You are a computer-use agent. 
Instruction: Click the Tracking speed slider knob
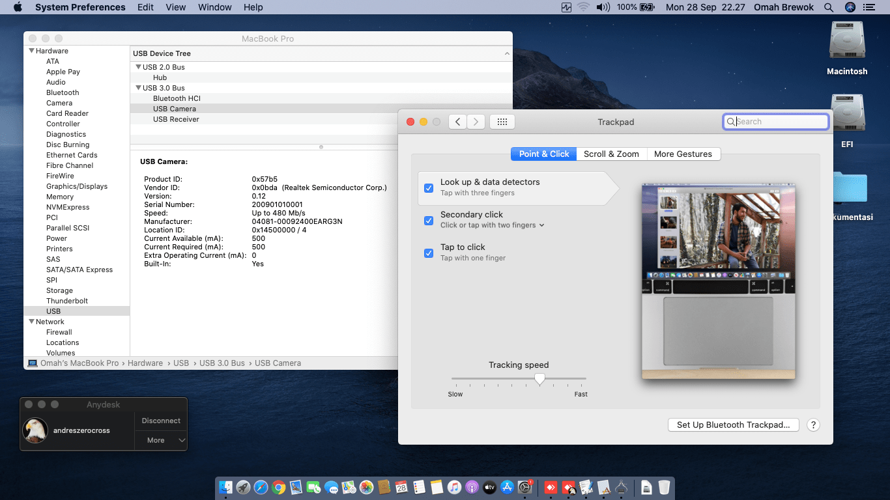(539, 379)
